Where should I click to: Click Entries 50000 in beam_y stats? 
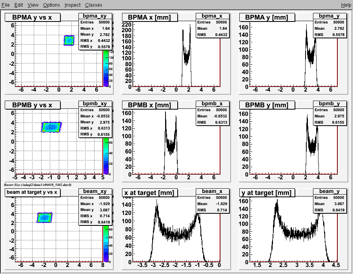pyautogui.click(x=330, y=197)
